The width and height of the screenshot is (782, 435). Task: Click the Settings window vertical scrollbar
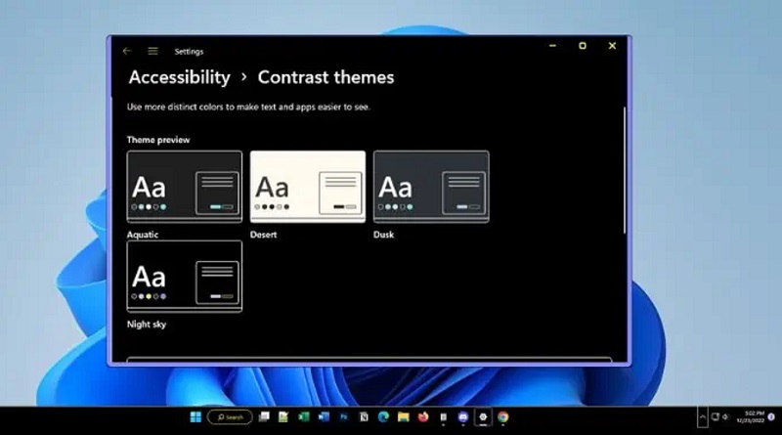click(625, 170)
